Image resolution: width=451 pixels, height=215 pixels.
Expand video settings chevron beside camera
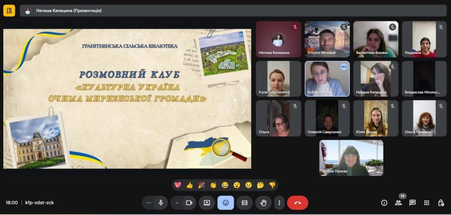177,203
